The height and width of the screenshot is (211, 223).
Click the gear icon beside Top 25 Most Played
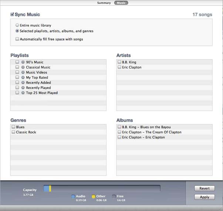coord(23,93)
